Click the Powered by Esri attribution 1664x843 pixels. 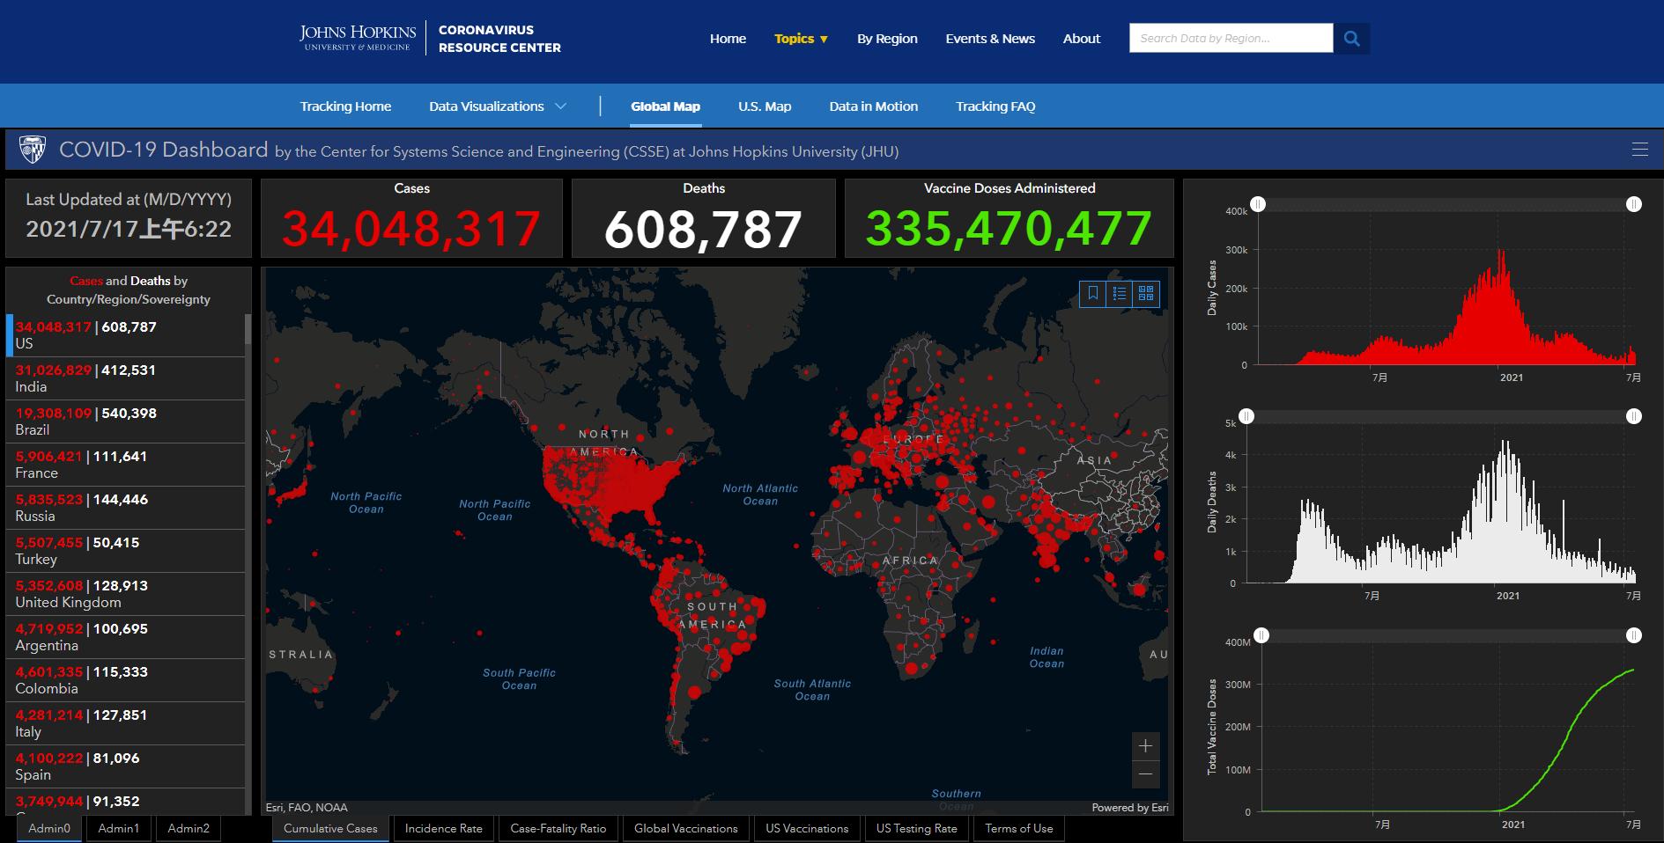coord(1130,808)
